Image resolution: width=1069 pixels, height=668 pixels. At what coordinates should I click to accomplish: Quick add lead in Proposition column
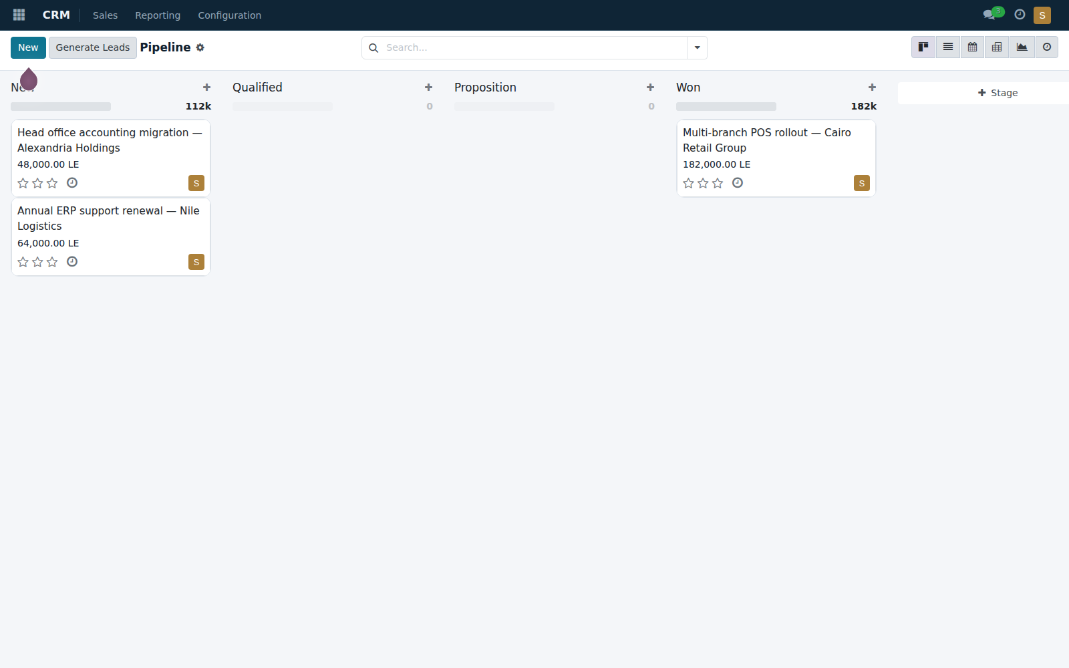(650, 88)
